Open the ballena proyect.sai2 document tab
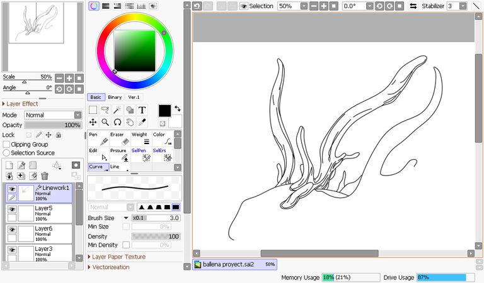Screen dimensions: 484x283 tap(234, 264)
